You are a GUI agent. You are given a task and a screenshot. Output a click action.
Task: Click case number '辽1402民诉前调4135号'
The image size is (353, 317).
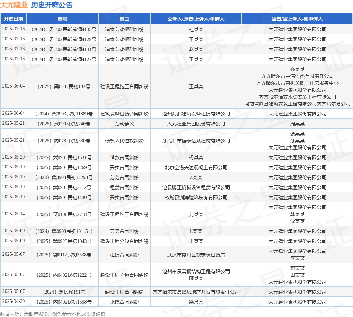[72, 30]
